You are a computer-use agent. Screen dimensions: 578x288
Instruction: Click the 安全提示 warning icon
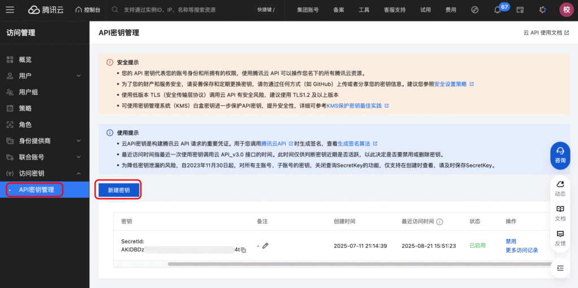pos(110,62)
